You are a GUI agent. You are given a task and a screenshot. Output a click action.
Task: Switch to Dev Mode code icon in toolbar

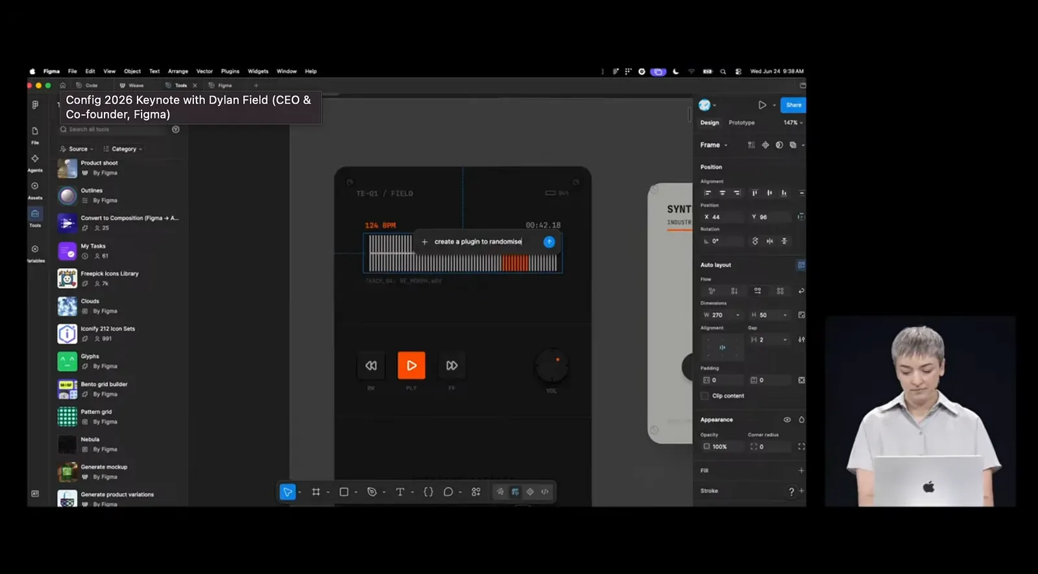click(545, 492)
